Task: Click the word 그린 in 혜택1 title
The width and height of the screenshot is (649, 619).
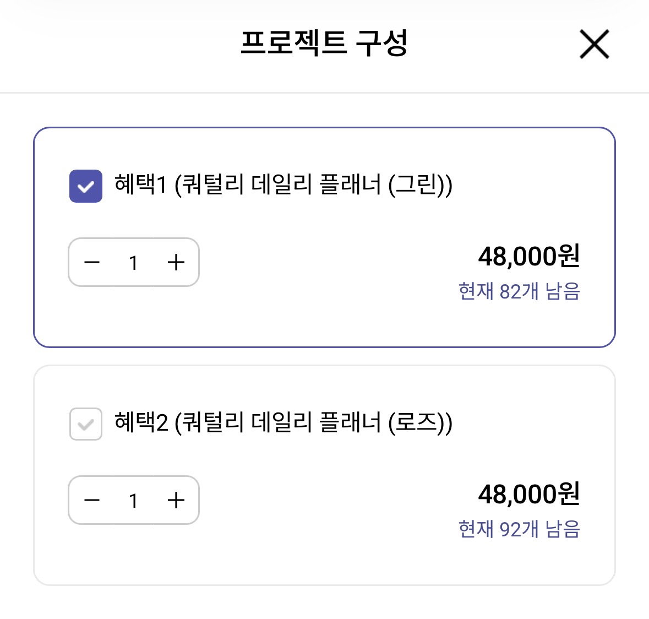Action: click(x=416, y=184)
